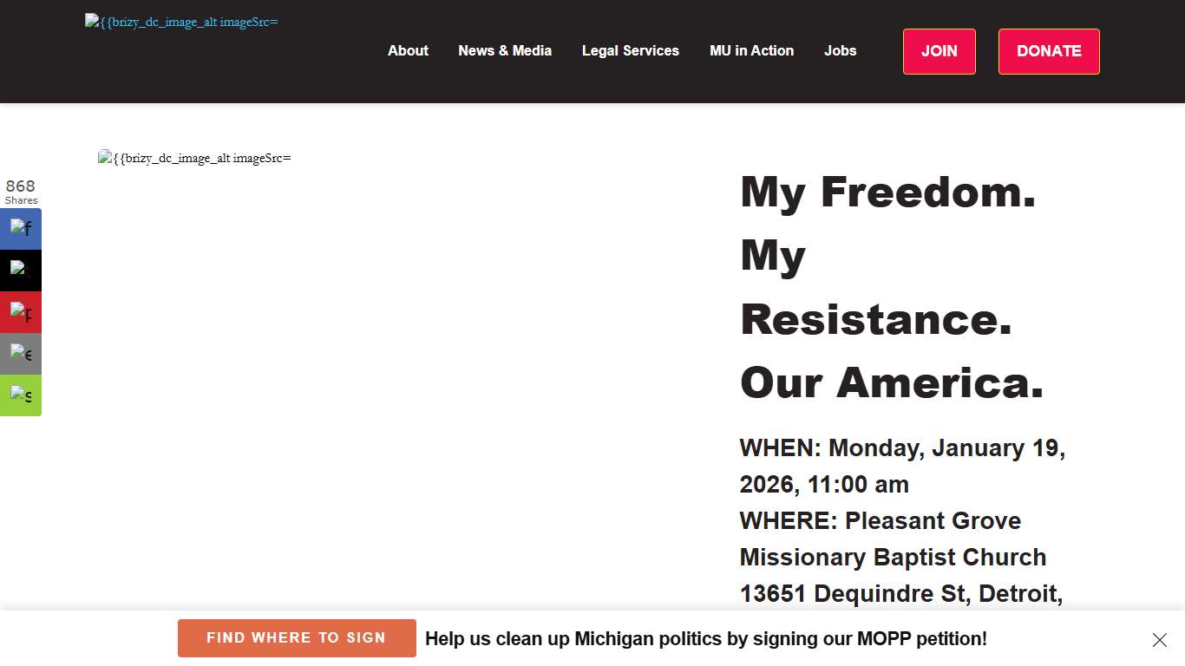
Task: Click FIND WHERE TO SIGN button
Action: click(x=297, y=638)
